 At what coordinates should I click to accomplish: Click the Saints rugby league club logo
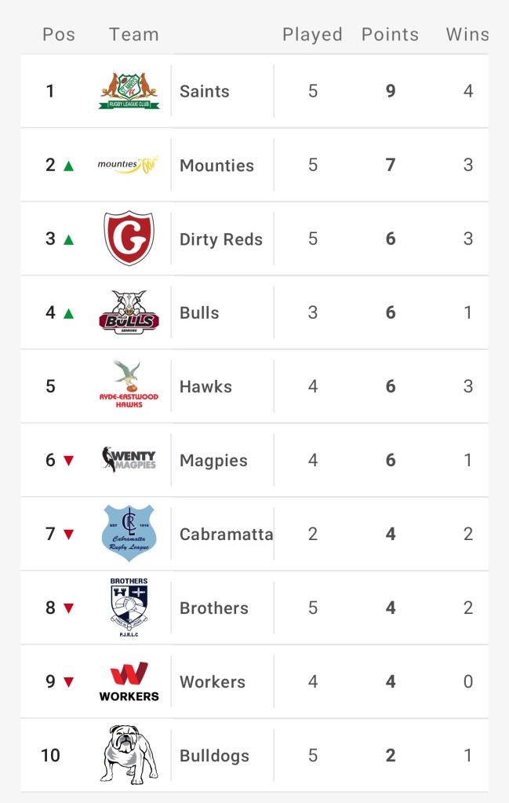point(129,91)
